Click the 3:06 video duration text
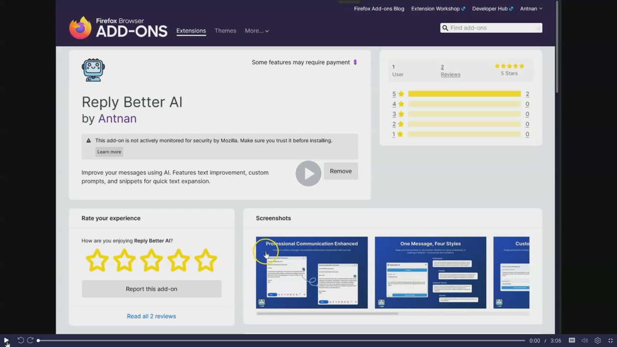617x347 pixels. coord(556,341)
